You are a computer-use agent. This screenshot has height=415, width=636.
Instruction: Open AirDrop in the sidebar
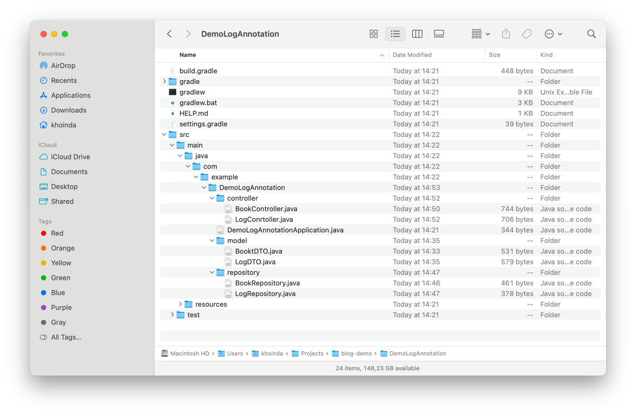[63, 66]
